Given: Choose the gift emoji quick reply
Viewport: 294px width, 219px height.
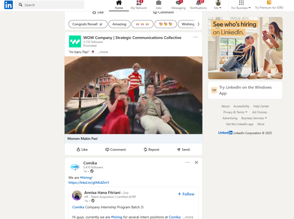Looking at the screenshot, I should tap(166, 24).
